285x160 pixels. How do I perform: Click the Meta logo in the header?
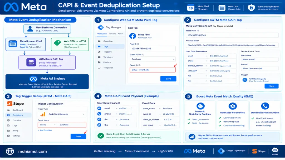pos(25,7)
